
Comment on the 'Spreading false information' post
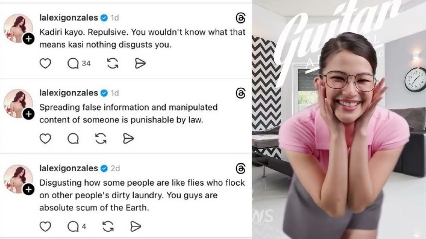(73, 139)
